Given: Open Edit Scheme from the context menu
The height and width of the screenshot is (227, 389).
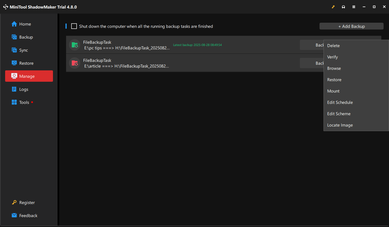Looking at the screenshot, I should pyautogui.click(x=339, y=113).
